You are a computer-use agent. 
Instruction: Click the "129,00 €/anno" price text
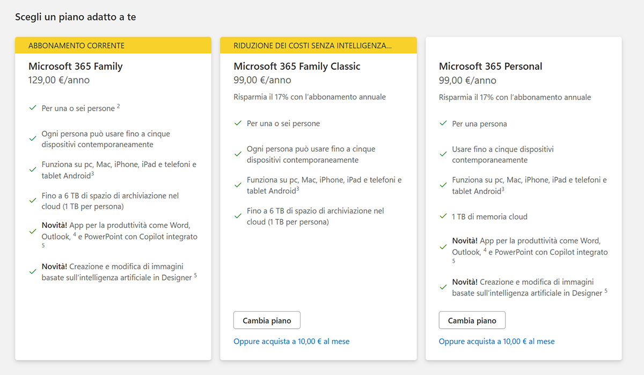tap(59, 80)
